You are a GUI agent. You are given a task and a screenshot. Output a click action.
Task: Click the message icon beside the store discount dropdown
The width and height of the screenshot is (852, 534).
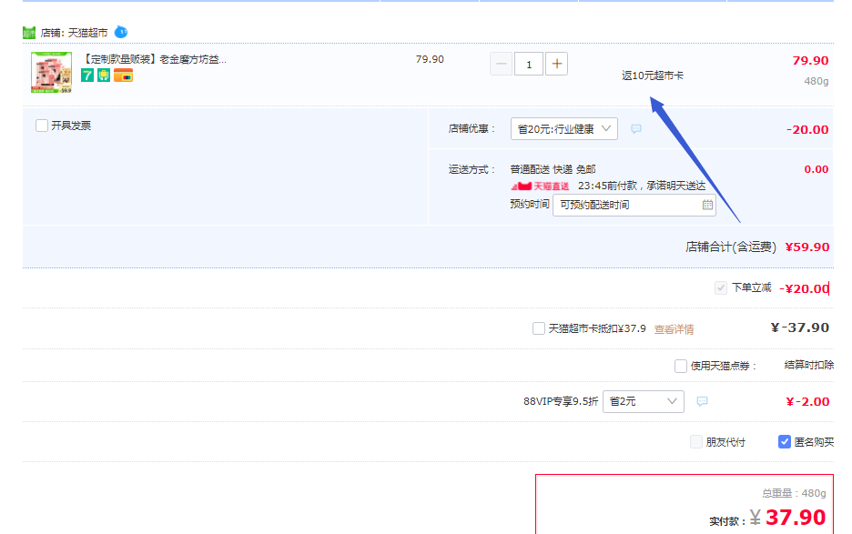(x=636, y=129)
